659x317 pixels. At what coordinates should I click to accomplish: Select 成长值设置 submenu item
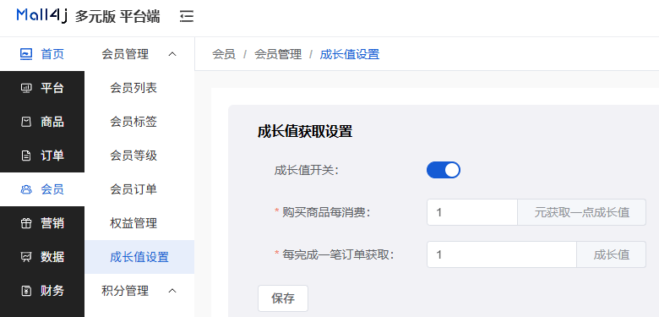tap(139, 257)
